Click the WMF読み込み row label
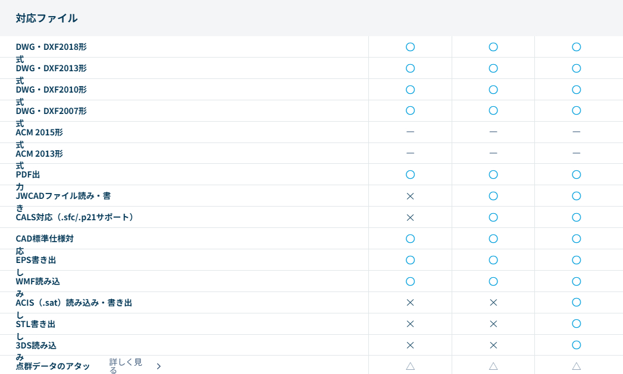The image size is (623, 374). click(x=37, y=281)
